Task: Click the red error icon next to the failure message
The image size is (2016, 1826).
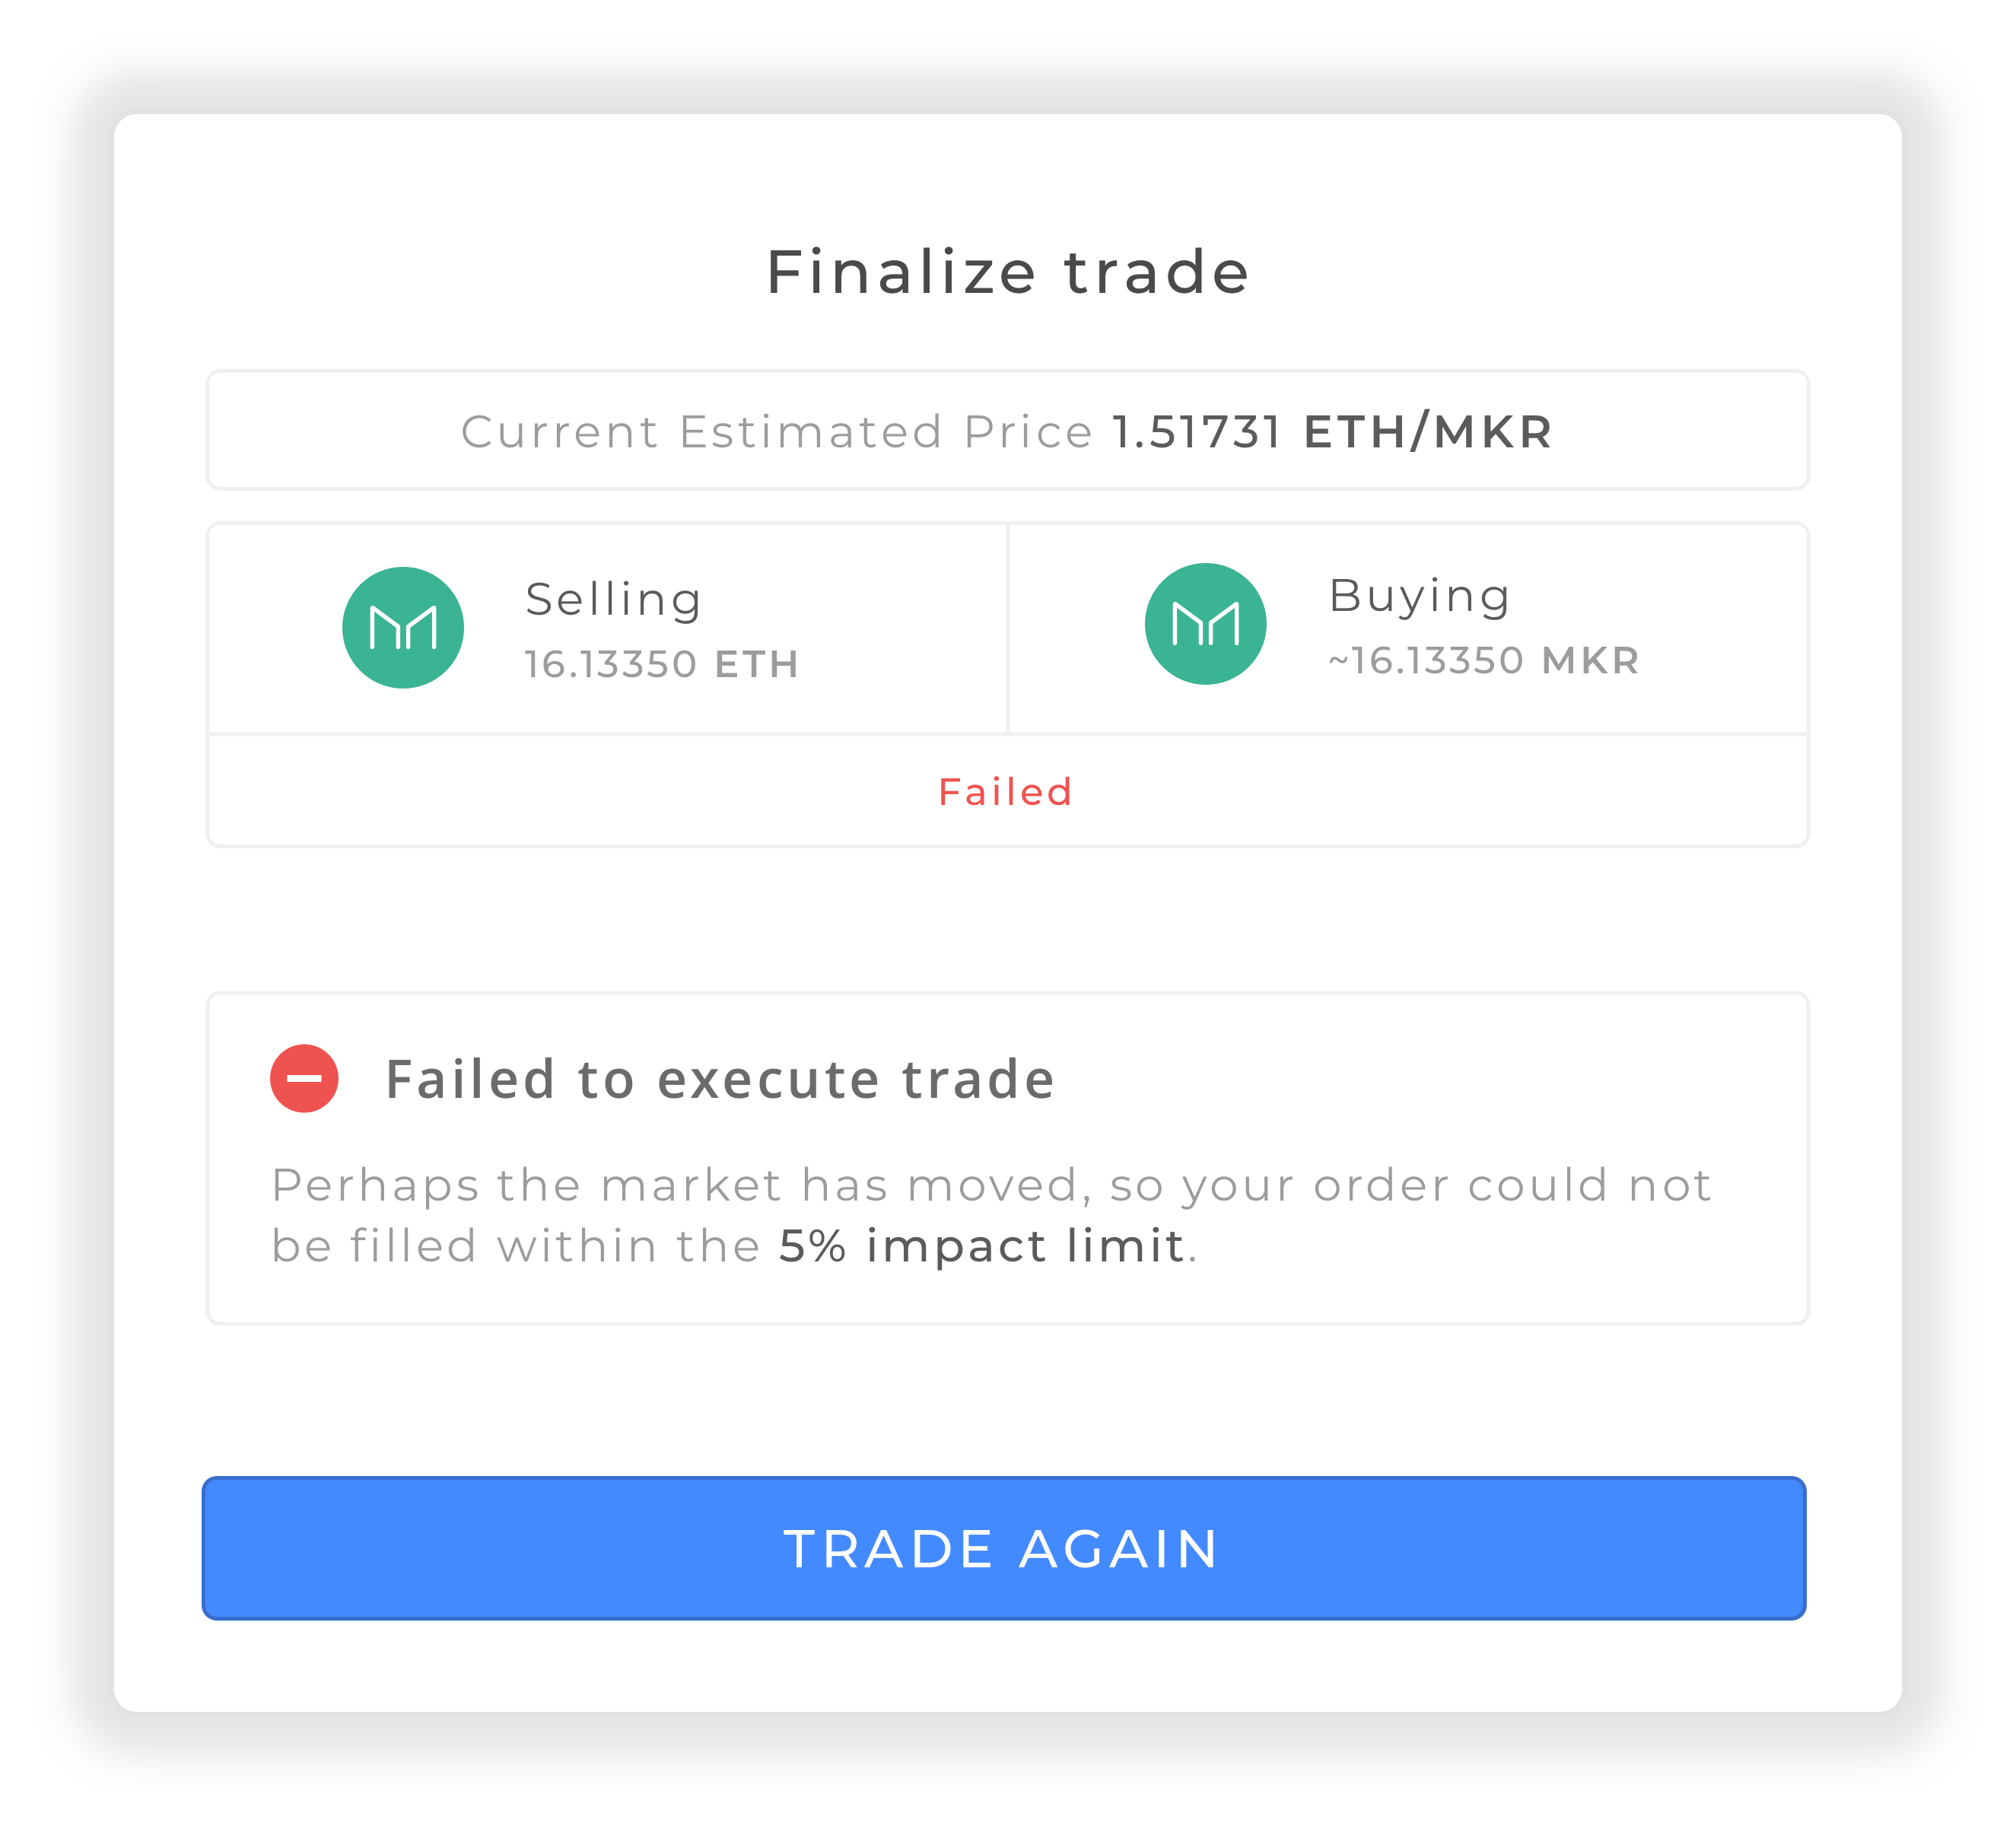Action: (x=305, y=1079)
